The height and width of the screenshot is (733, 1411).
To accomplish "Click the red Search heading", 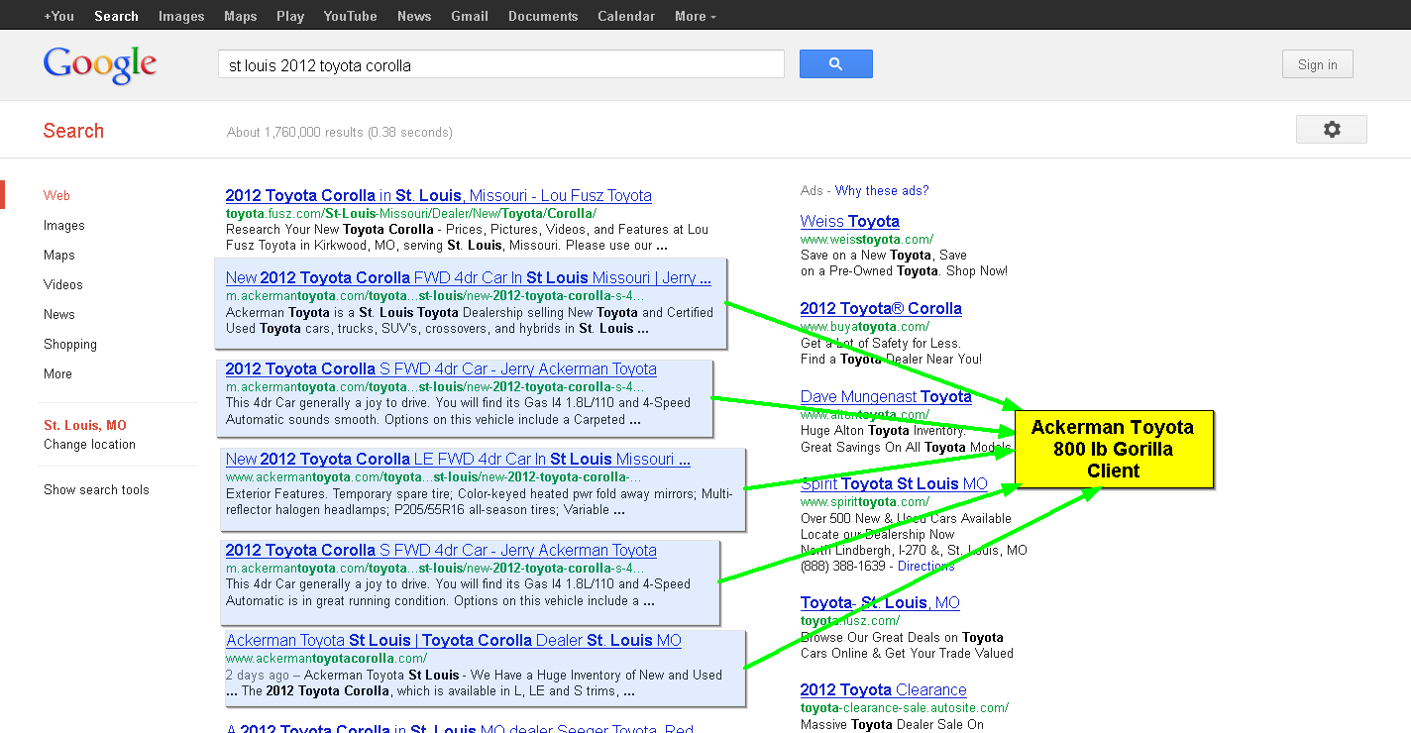I will 73,131.
